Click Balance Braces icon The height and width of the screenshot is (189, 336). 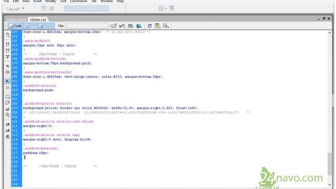(x=7, y=72)
